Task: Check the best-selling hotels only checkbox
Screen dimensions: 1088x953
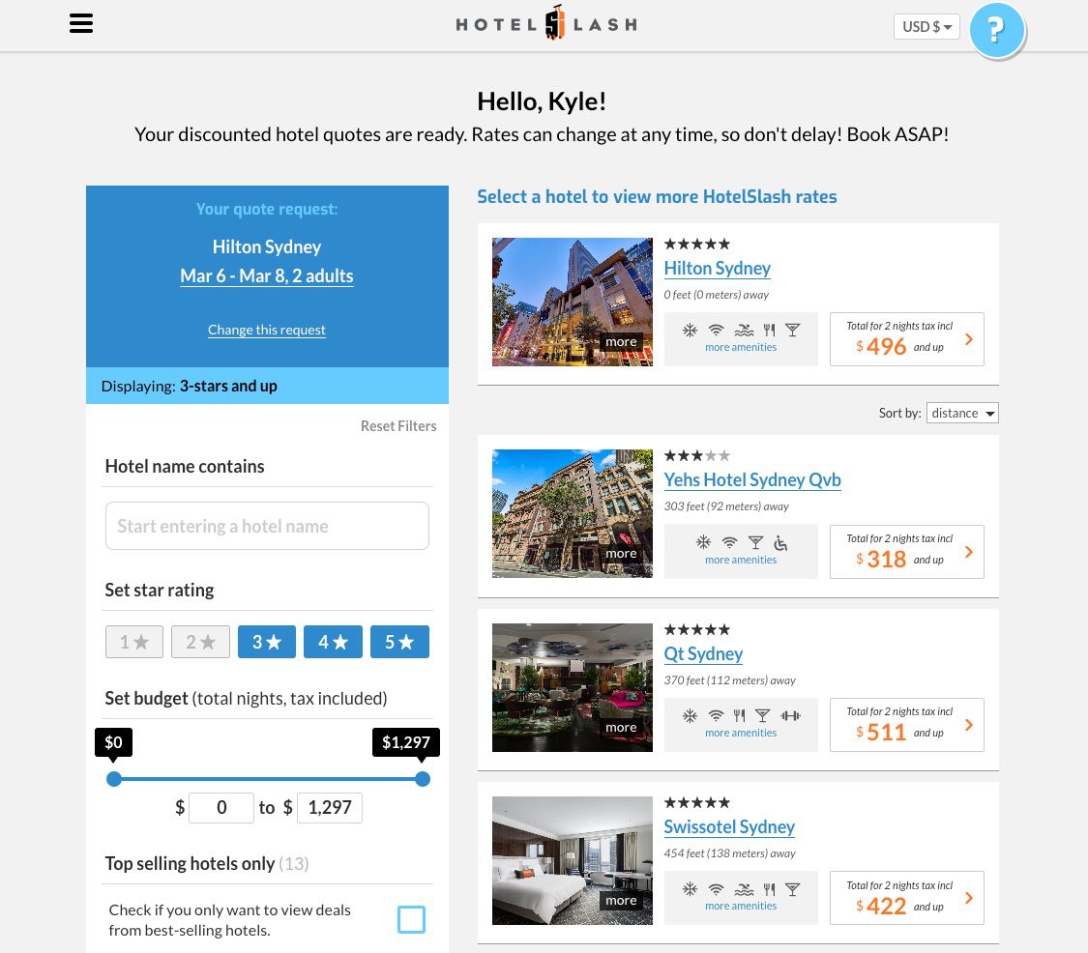Action: (x=411, y=919)
